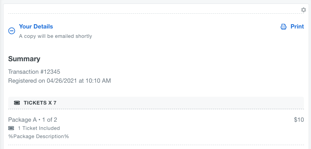Viewport: 311px width, 149px height.
Task: Select the Package A 1 of 2 row
Action: pyautogui.click(x=156, y=120)
